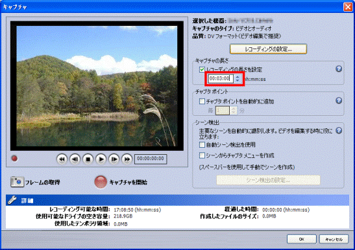This screenshot has width=355, height=250.
Task: Stop the tape playback
Action: coord(88,159)
